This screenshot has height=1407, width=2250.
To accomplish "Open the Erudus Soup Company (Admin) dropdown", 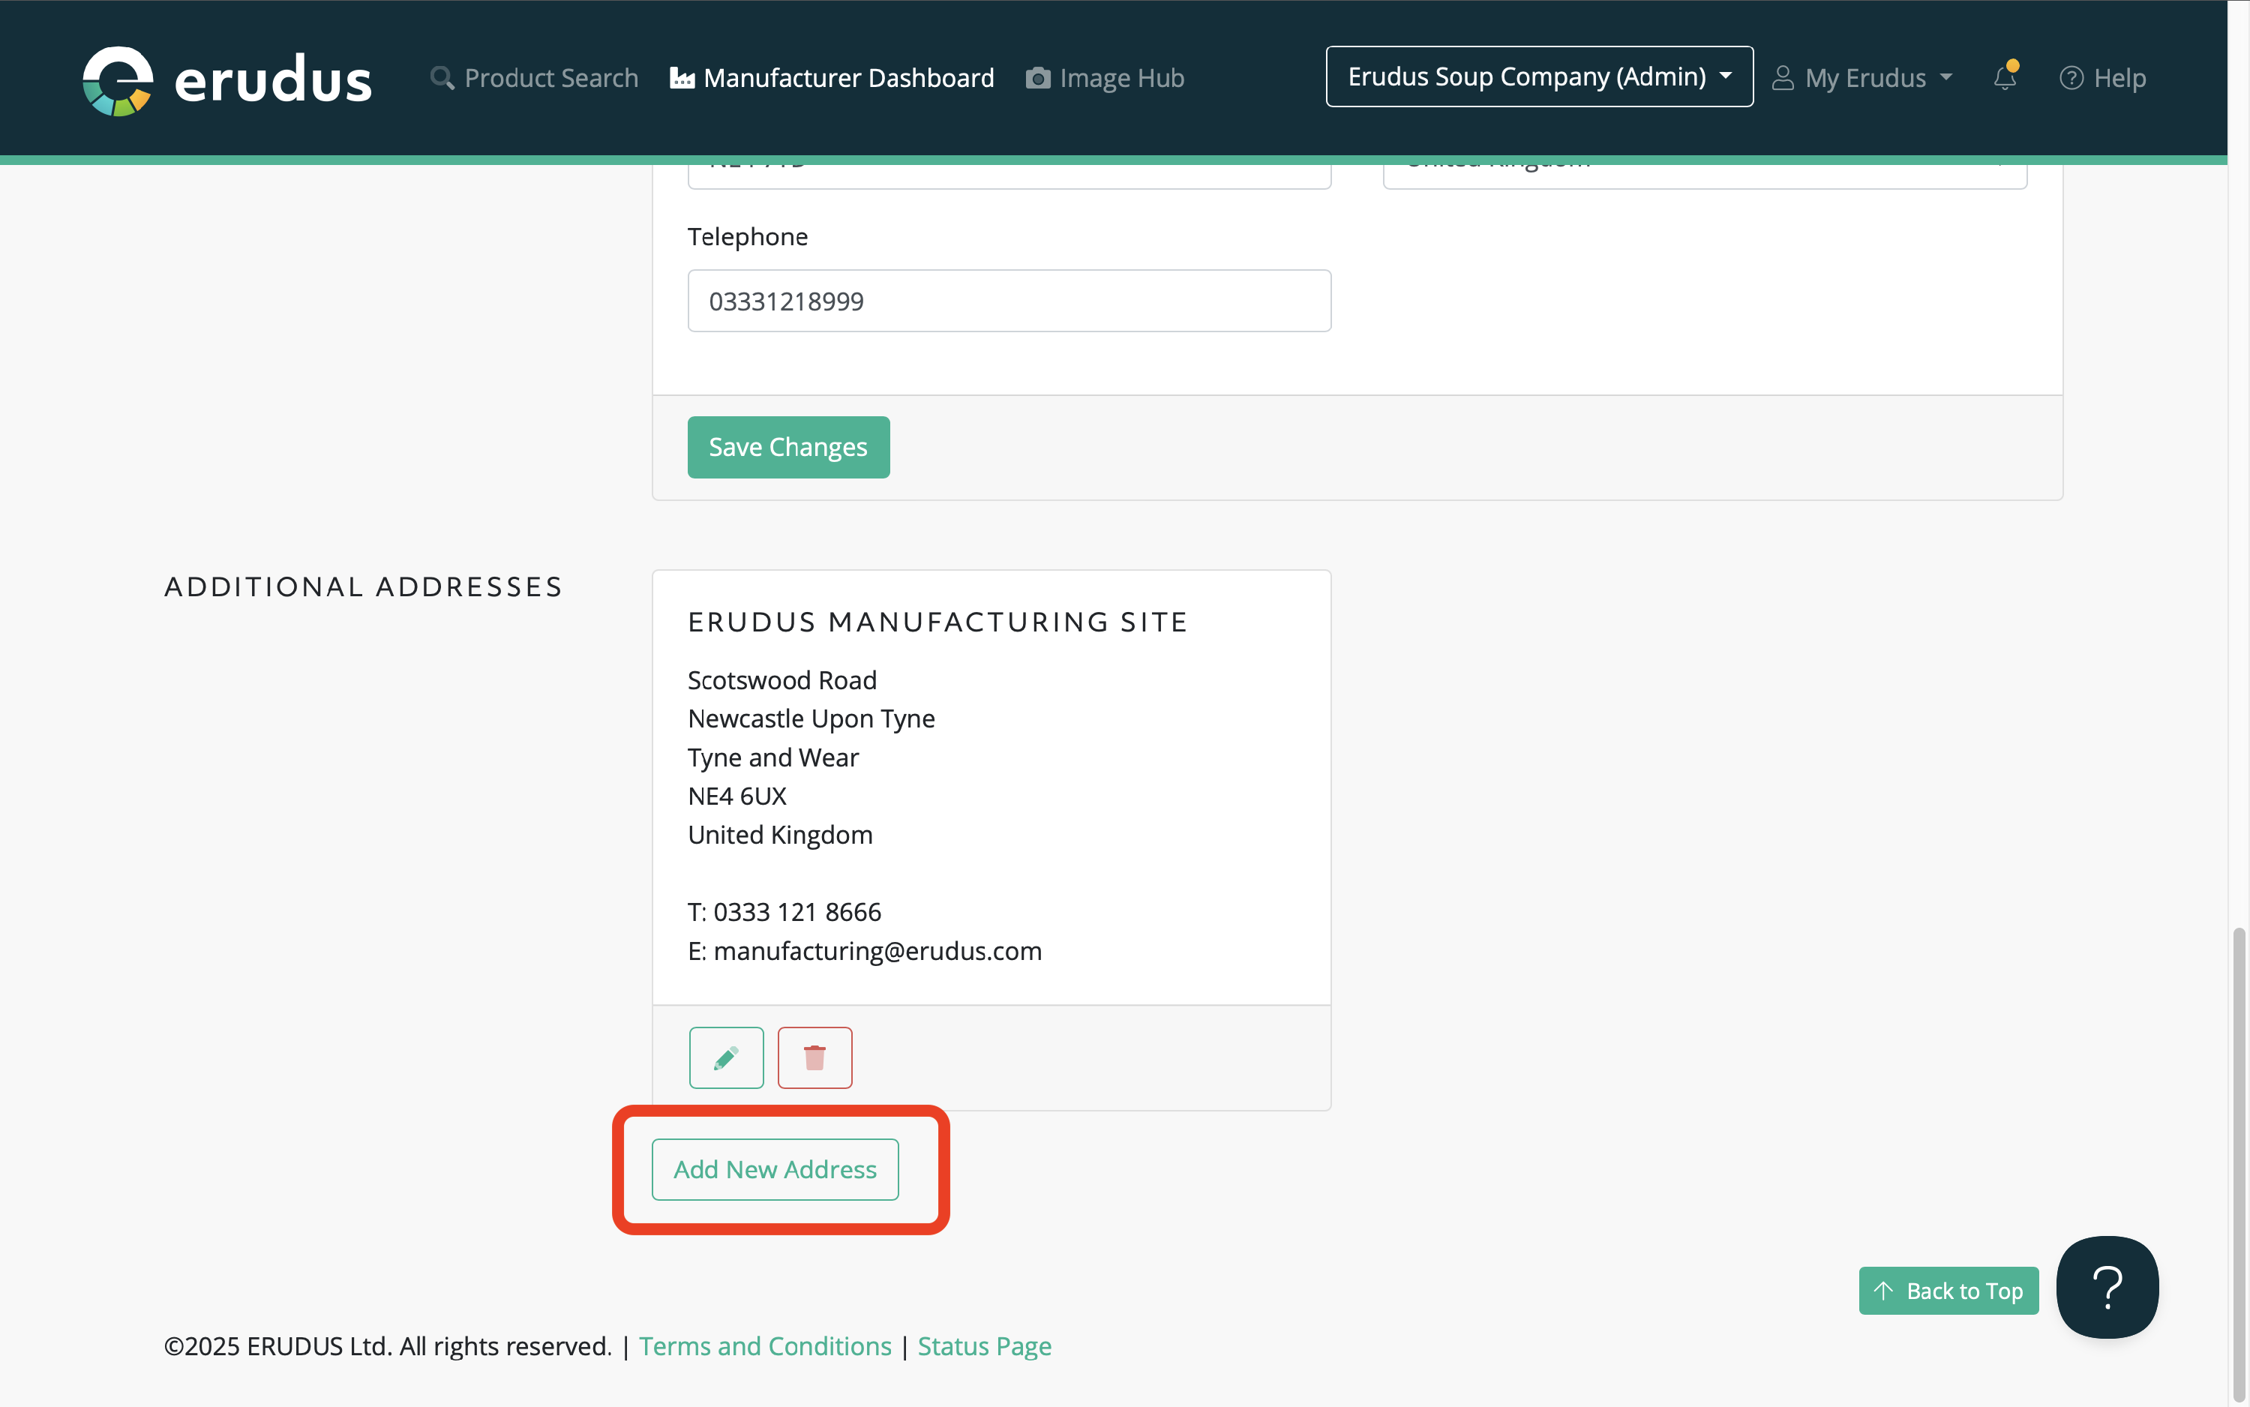I will [1539, 76].
